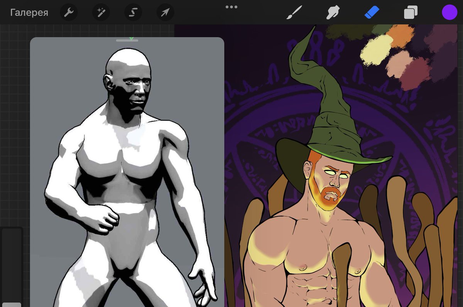Image resolution: width=463 pixels, height=307 pixels.
Task: Open the Галерея gallery view
Action: (29, 13)
